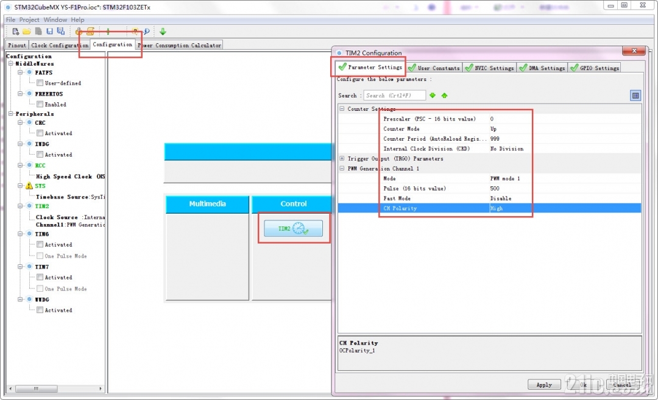658x400 pixels.
Task: Collapse the FATFS tree branch
Action: click(20, 72)
